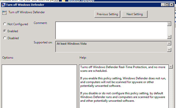The width and height of the screenshot is (176, 108).
Task: Click the Supported on scroll down arrow
Action: pyautogui.click(x=169, y=50)
